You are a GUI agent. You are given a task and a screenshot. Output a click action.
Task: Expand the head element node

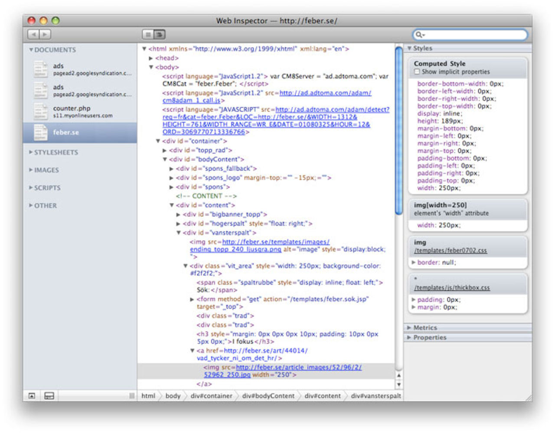click(x=151, y=58)
